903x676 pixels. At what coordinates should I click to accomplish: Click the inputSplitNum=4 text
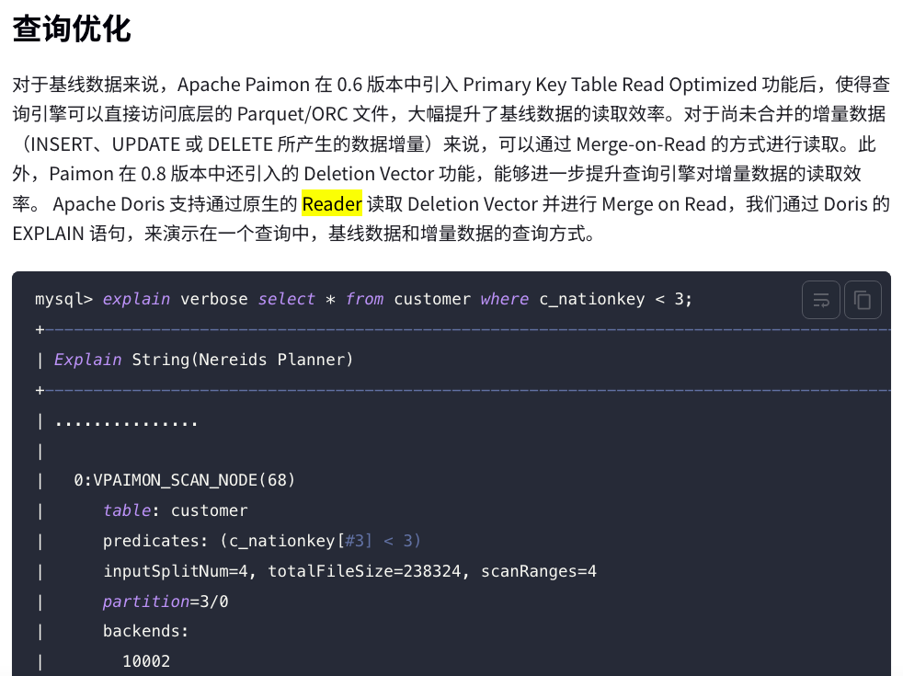pos(180,571)
